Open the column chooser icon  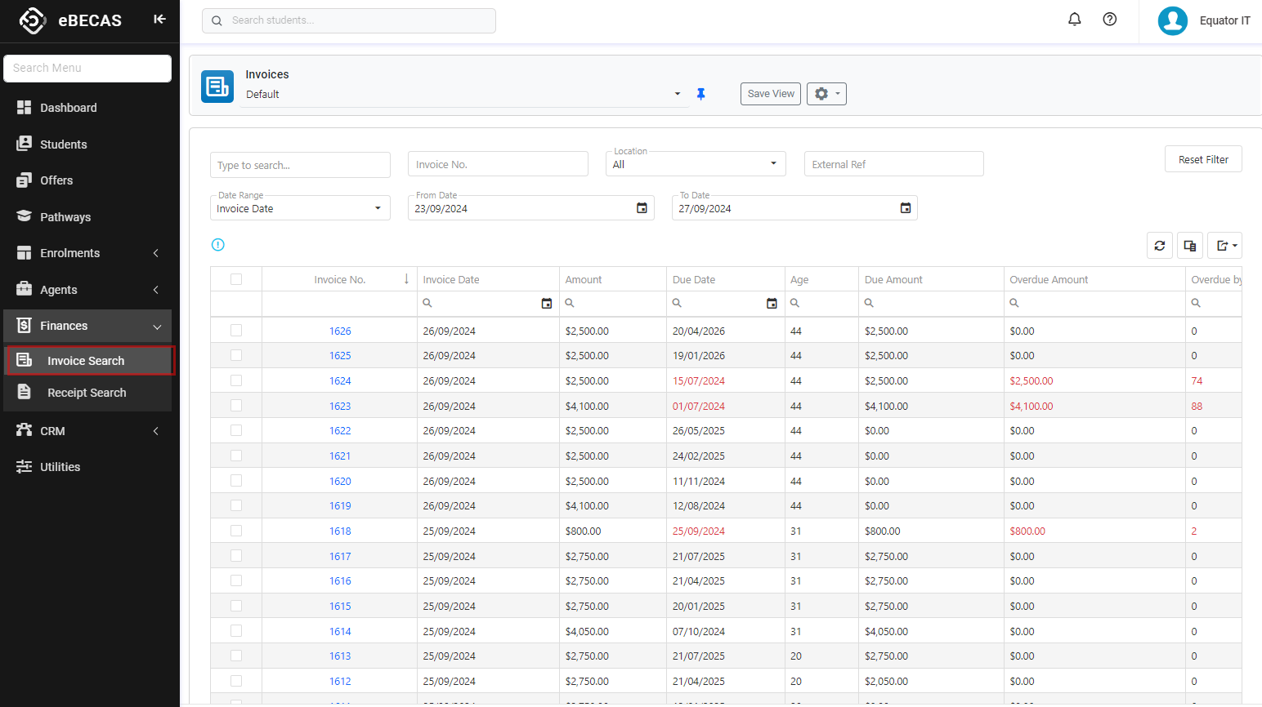[x=1189, y=246]
